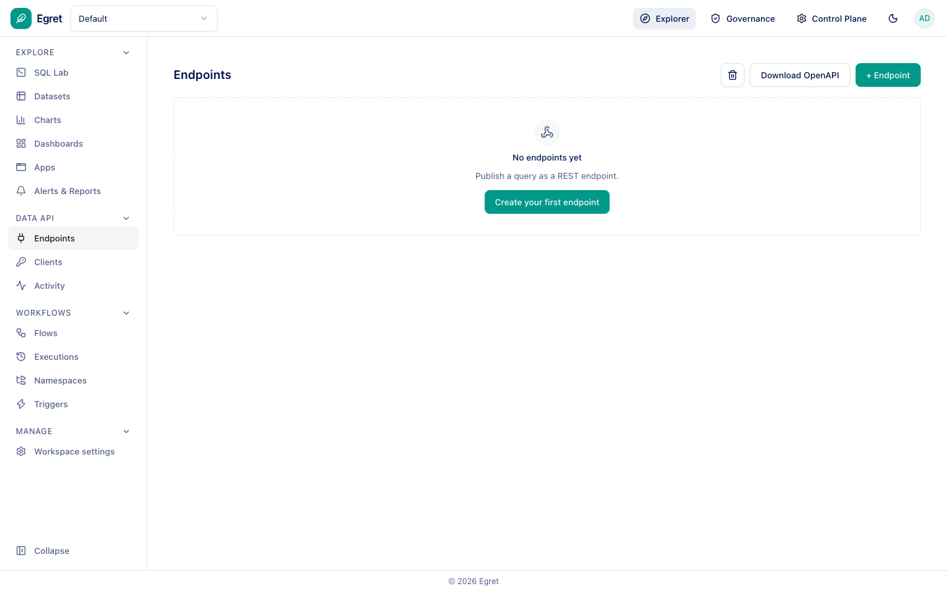Open the AD user avatar menu
This screenshot has width=947, height=592.
925,18
